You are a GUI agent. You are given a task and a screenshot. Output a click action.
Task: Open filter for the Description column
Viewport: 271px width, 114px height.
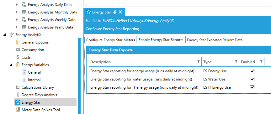199,62
